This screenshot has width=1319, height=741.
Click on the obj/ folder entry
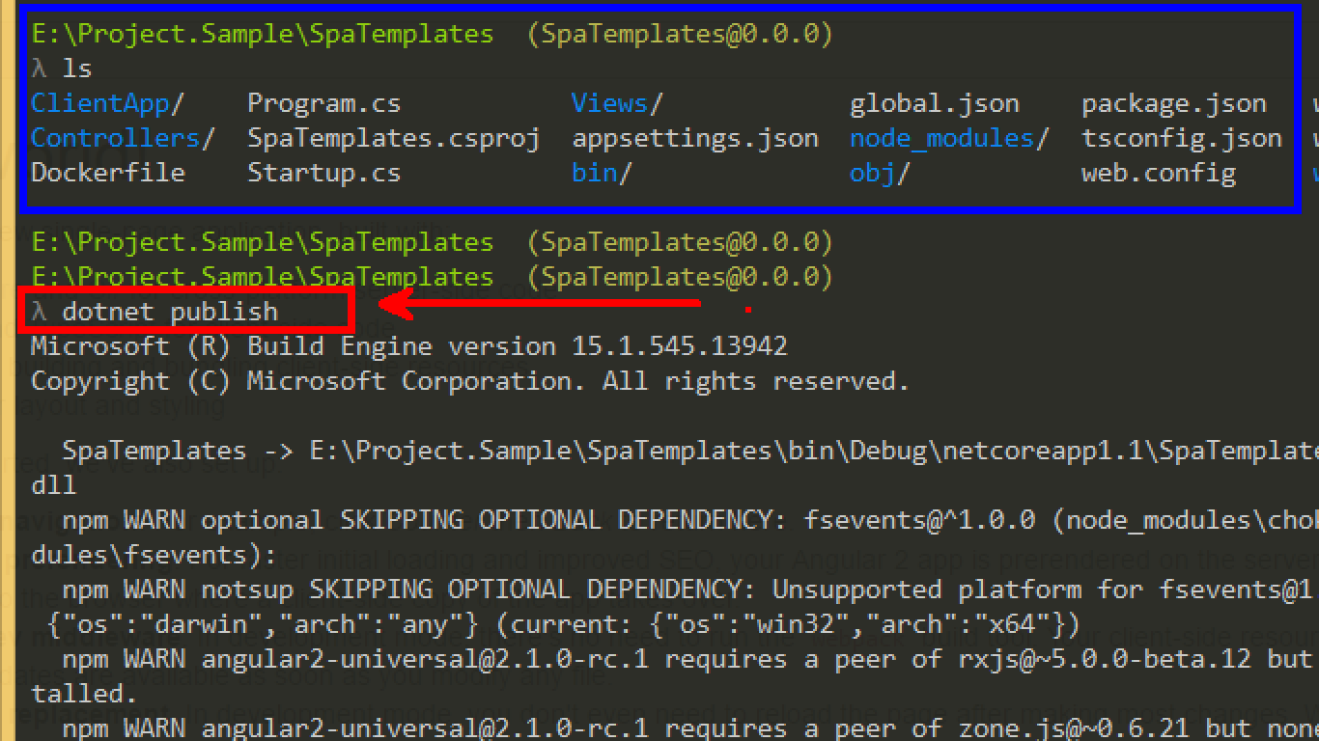pyautogui.click(x=880, y=173)
